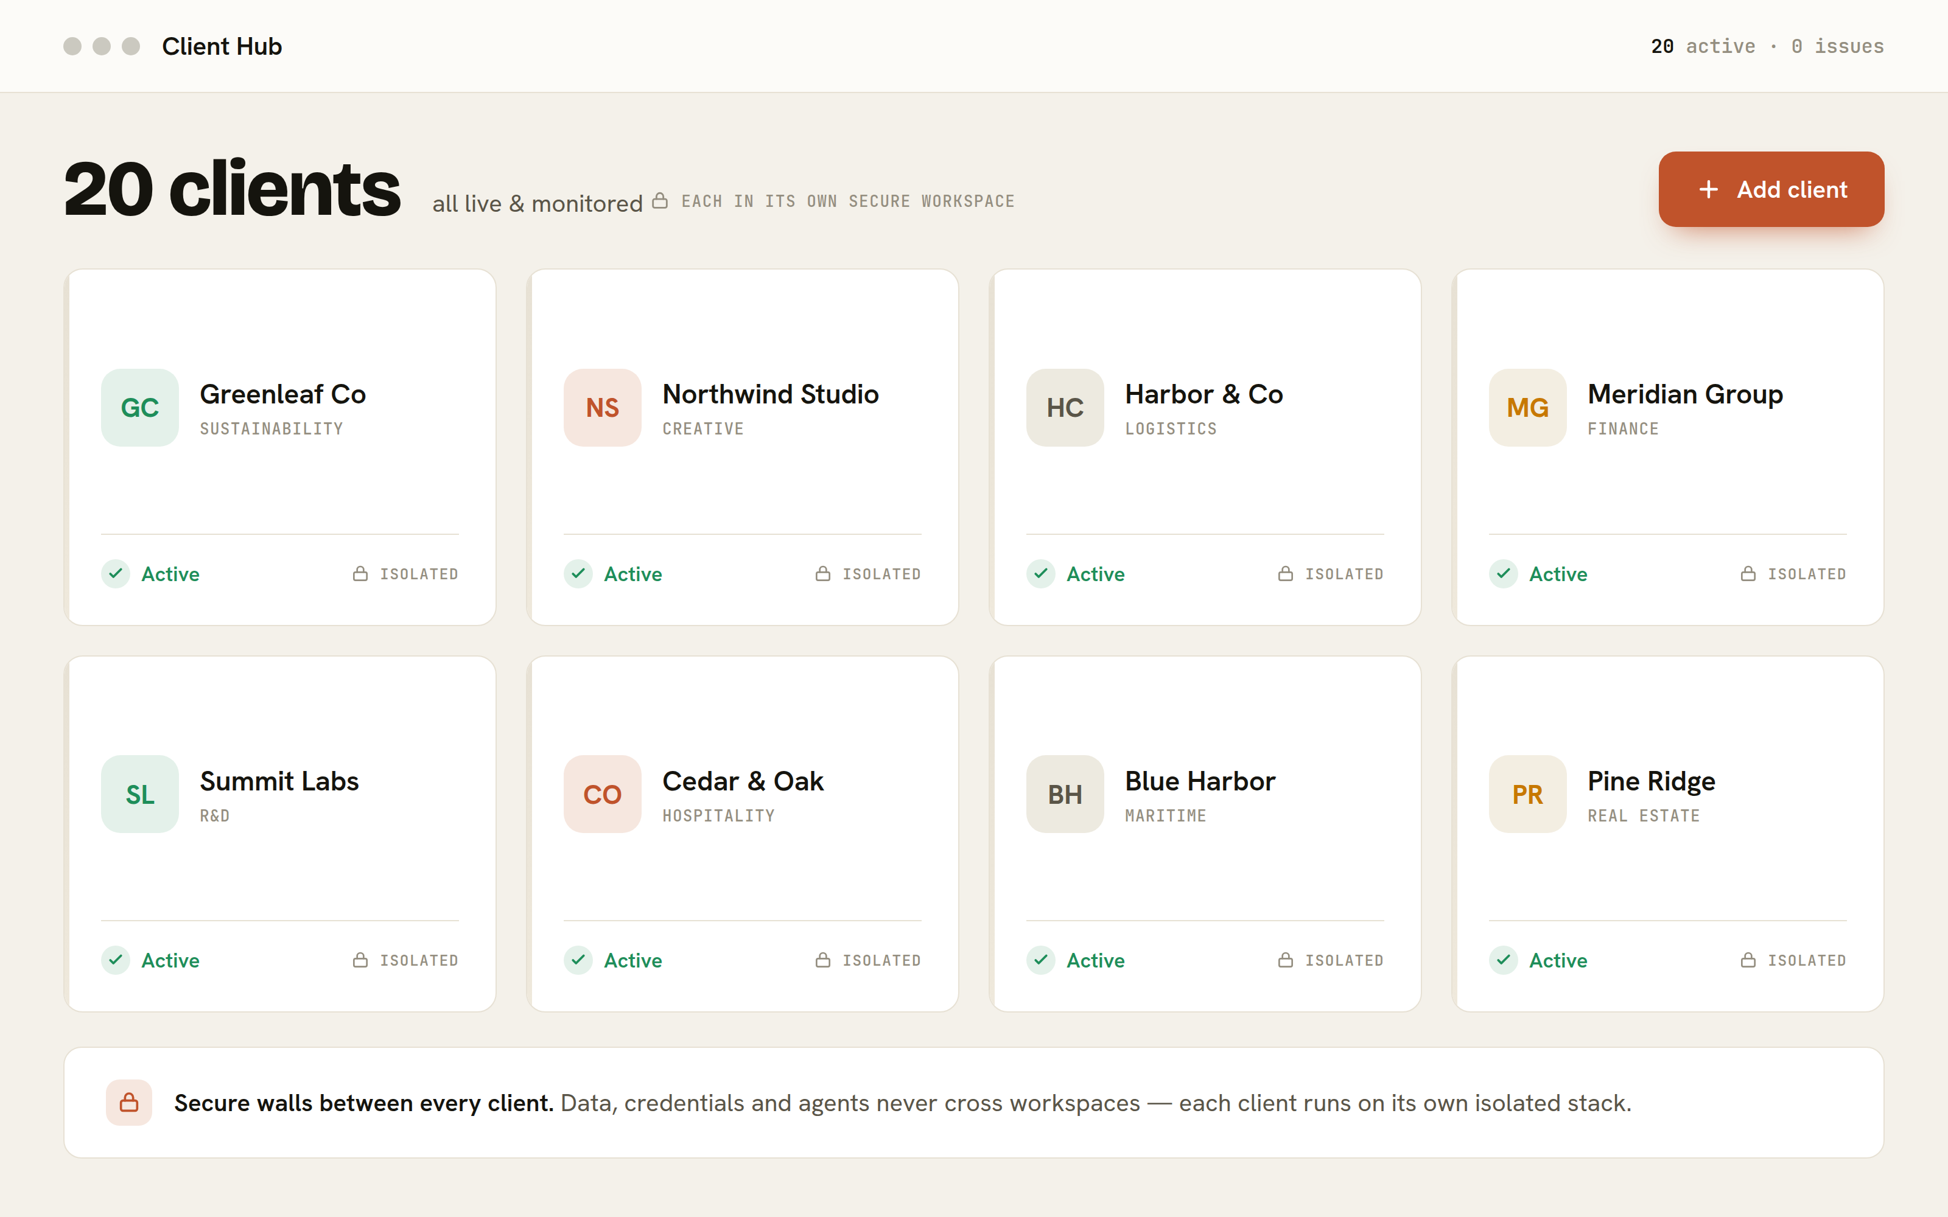Image resolution: width=1948 pixels, height=1217 pixels.
Task: Open the Pine Ridge client name
Action: [1651, 781]
